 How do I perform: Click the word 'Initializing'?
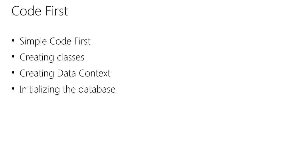coord(39,90)
